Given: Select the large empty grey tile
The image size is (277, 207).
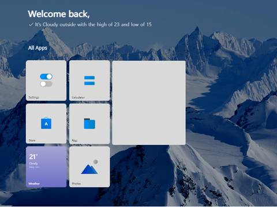Looking at the screenshot, I should point(149,103).
